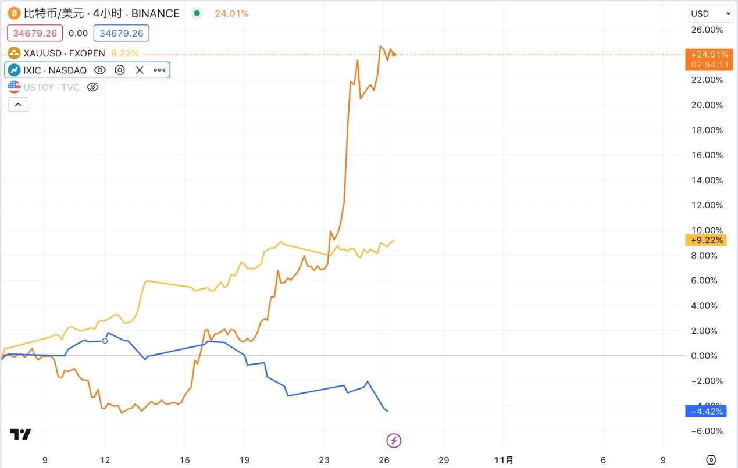Collapse the chart legend with chevron button
Screen dimensions: 738x468
(18, 105)
